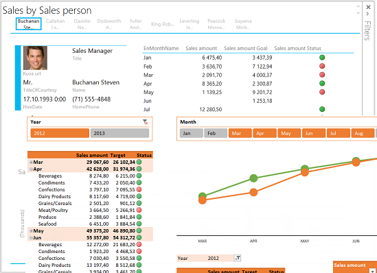Open the Sales amount dropdown arrow
Image resolution: width=377 pixels, height=273 pixels.
(x=373, y=271)
